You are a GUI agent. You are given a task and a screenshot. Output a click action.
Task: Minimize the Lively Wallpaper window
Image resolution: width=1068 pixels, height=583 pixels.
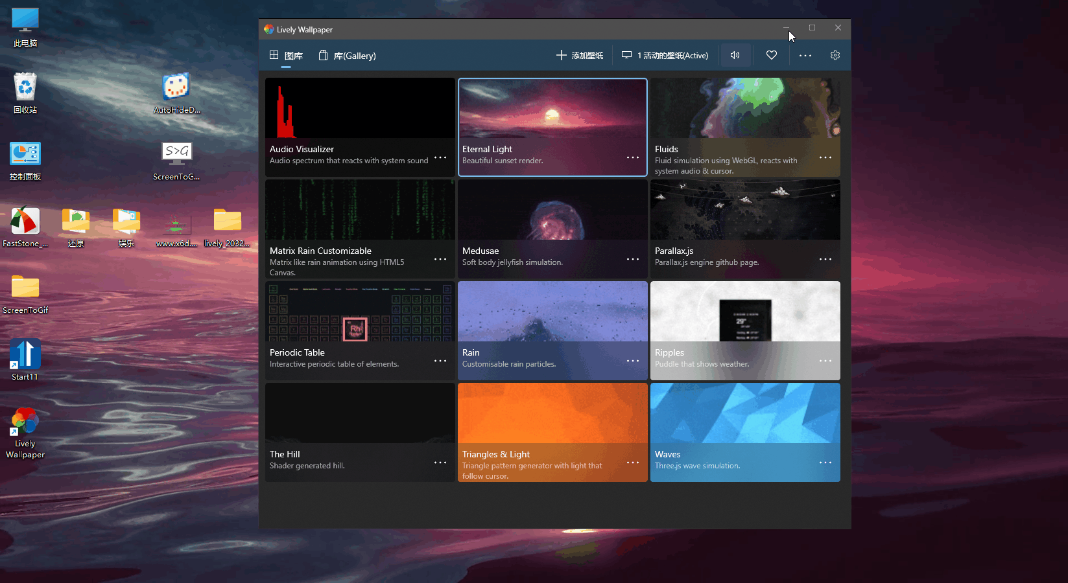tap(786, 28)
